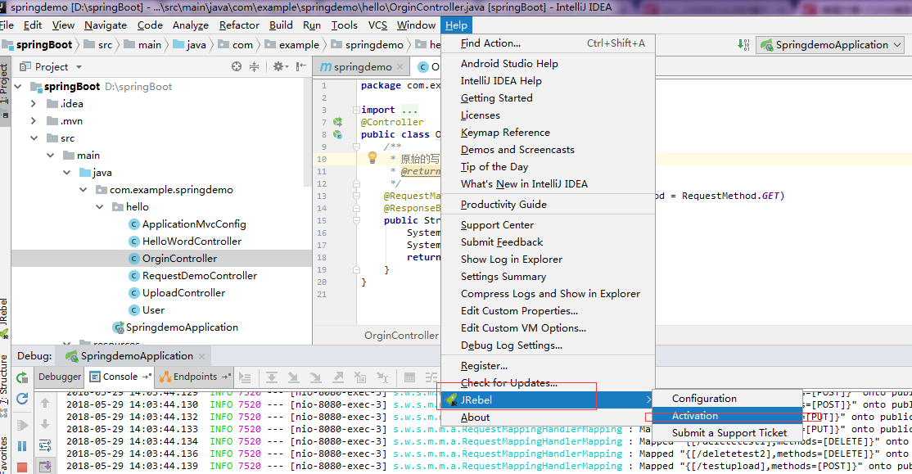
Task: Click the console Up the Stack Trace arrow
Action: pos(45,403)
